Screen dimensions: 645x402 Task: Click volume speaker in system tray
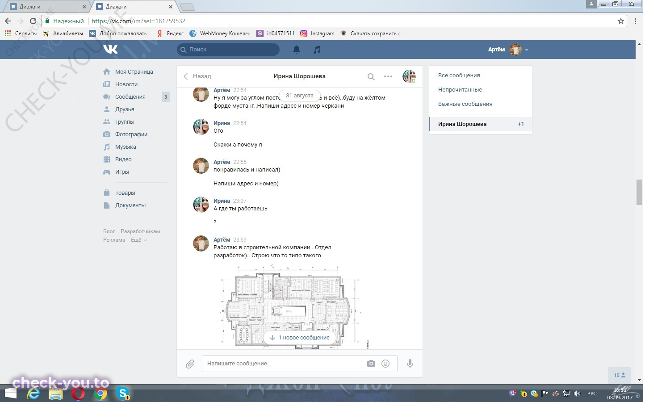(577, 394)
